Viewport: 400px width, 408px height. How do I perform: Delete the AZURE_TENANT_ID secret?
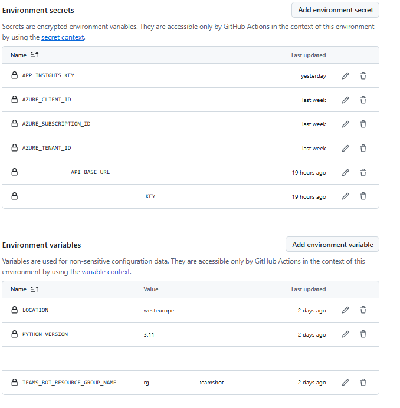(363, 149)
